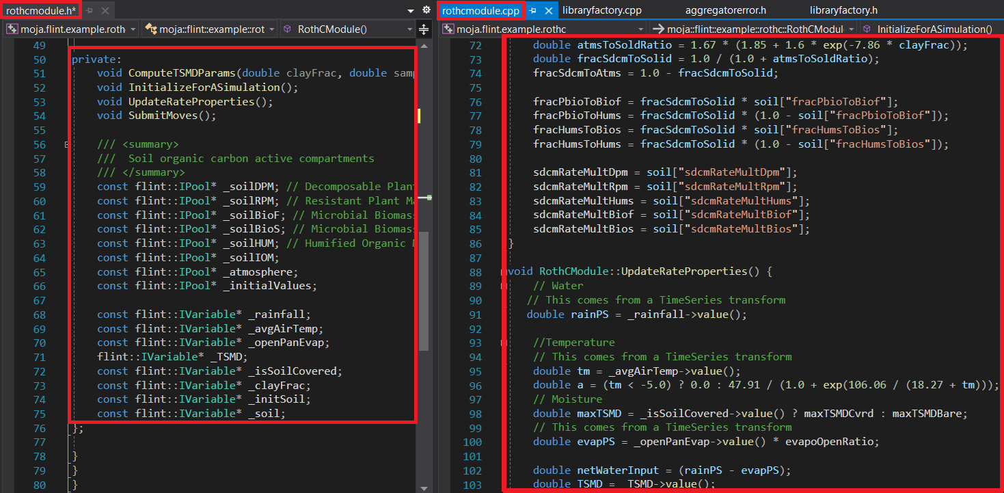1004x493 pixels.
Task: Toggle pin on the rothcmodule.cpp tab
Action: pos(533,11)
